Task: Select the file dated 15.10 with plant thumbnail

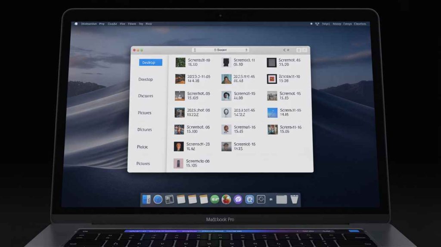Action: [x=193, y=62]
